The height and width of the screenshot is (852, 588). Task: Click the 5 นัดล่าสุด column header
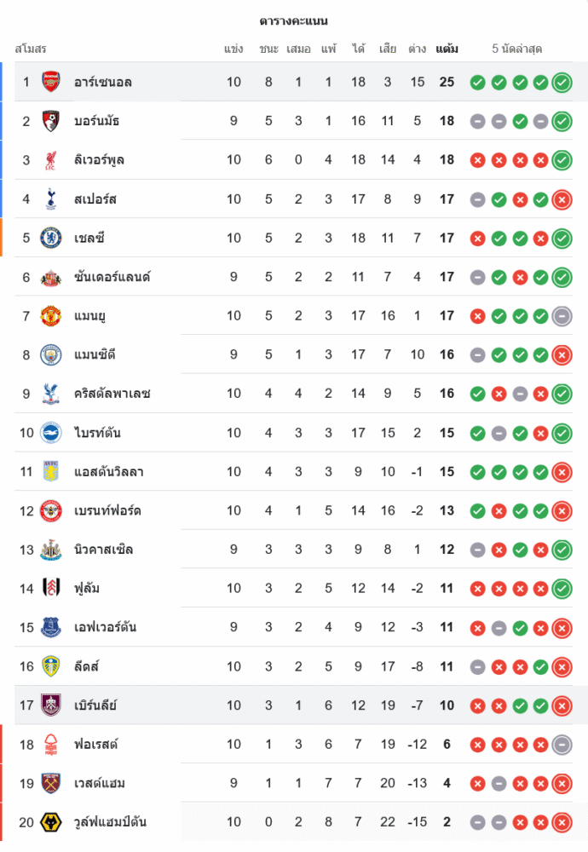tap(517, 49)
